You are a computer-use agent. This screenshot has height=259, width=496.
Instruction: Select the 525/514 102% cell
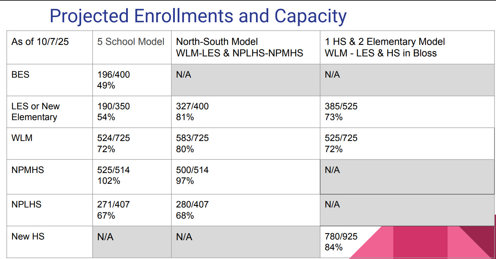pos(114,175)
